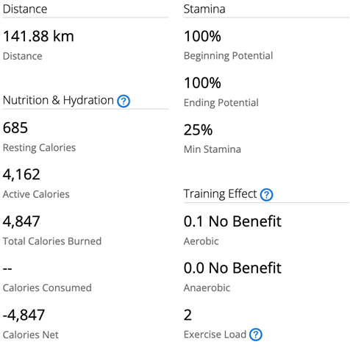
Task: Select the 0.0 No Benefit anaerobic value
Action: pyautogui.click(x=232, y=268)
